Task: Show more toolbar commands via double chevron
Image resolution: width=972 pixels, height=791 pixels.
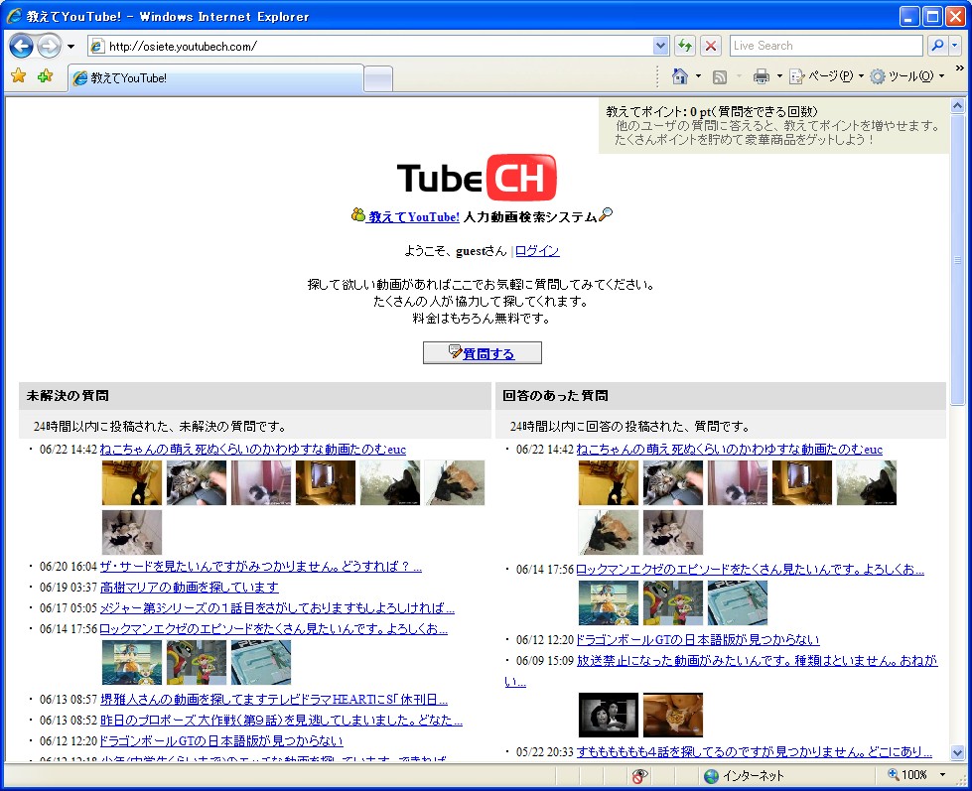Action: point(960,68)
